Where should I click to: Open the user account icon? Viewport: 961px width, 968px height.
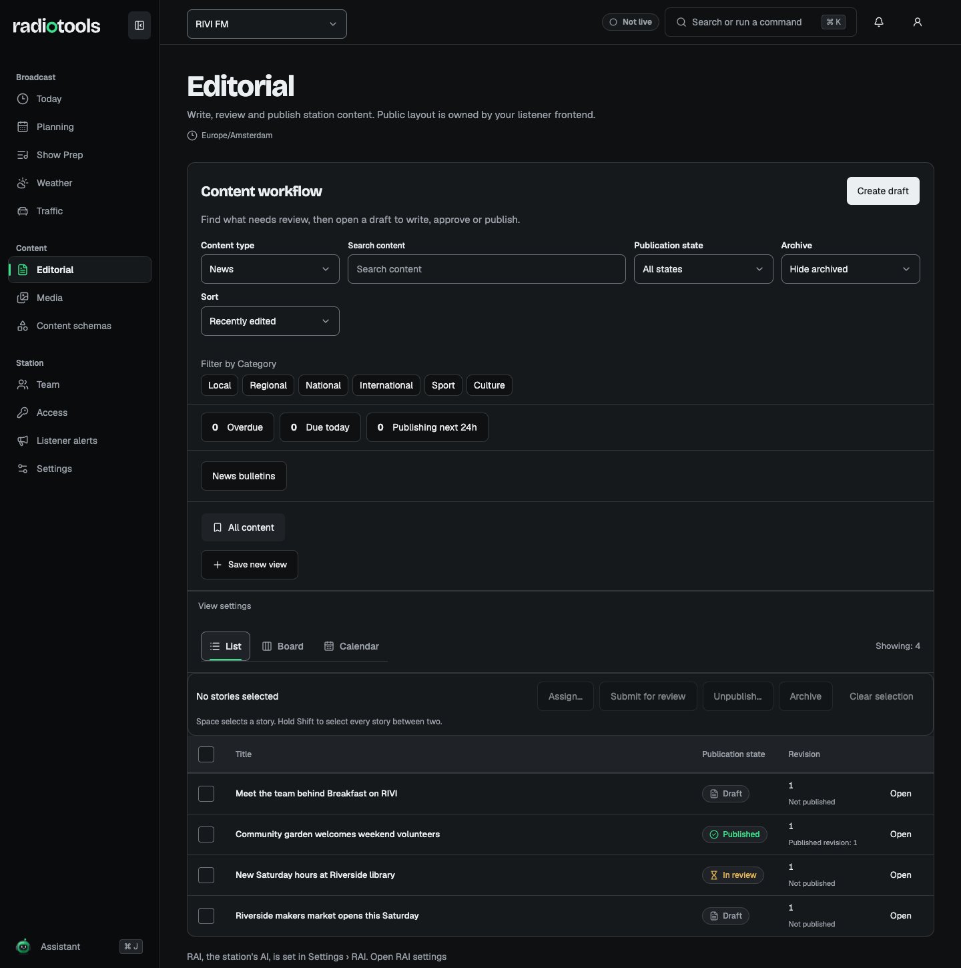[918, 22]
